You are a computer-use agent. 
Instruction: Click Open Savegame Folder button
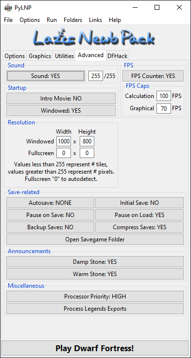(95, 239)
